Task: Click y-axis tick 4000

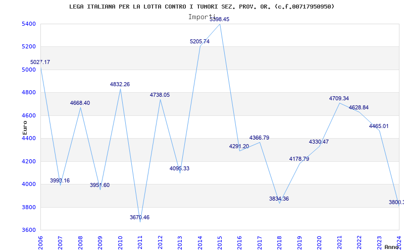Action: pos(28,184)
